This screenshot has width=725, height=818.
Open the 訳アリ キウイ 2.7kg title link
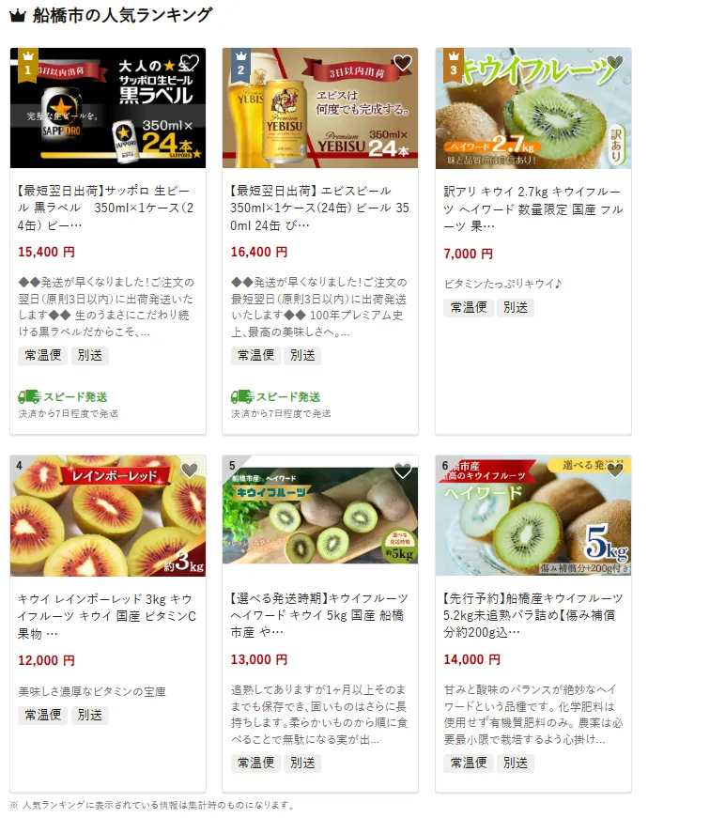[x=532, y=209]
